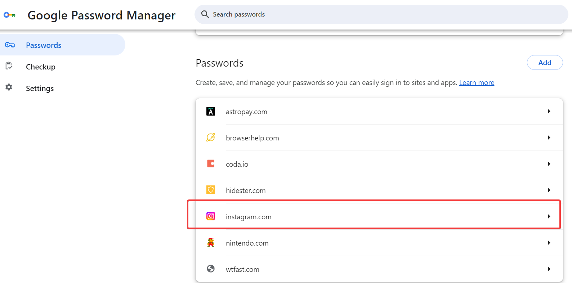Click the Settings gear icon
Image resolution: width=572 pixels, height=283 pixels.
(x=9, y=87)
